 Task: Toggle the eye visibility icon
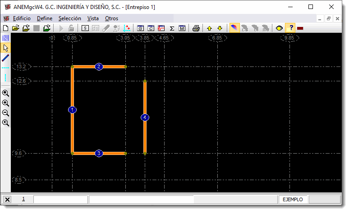(280, 28)
